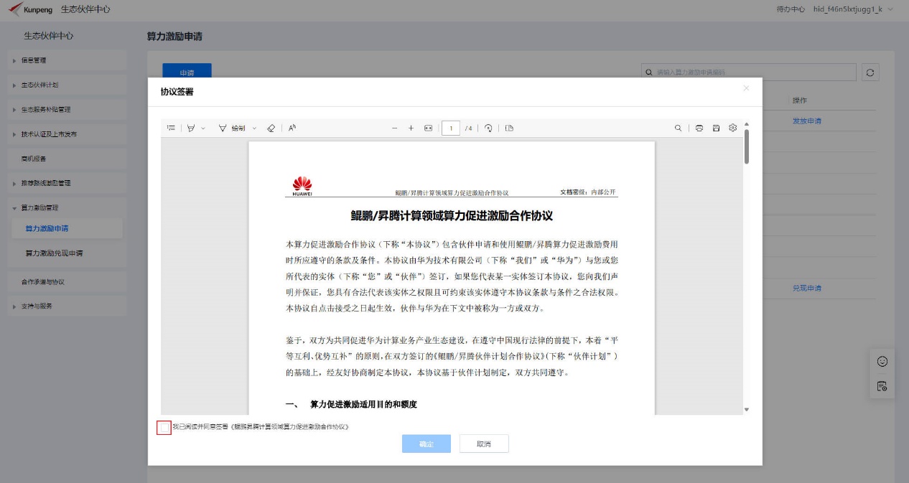Select the eraser tool
This screenshot has height=483, width=909.
(271, 128)
